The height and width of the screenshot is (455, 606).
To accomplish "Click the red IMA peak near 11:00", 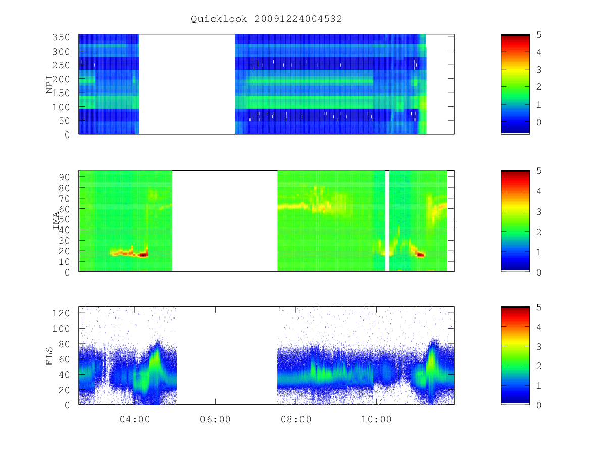I will coord(420,255).
